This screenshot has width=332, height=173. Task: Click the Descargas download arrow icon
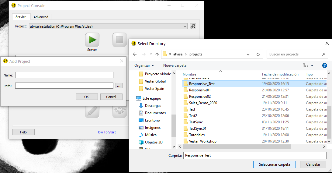tap(141, 106)
